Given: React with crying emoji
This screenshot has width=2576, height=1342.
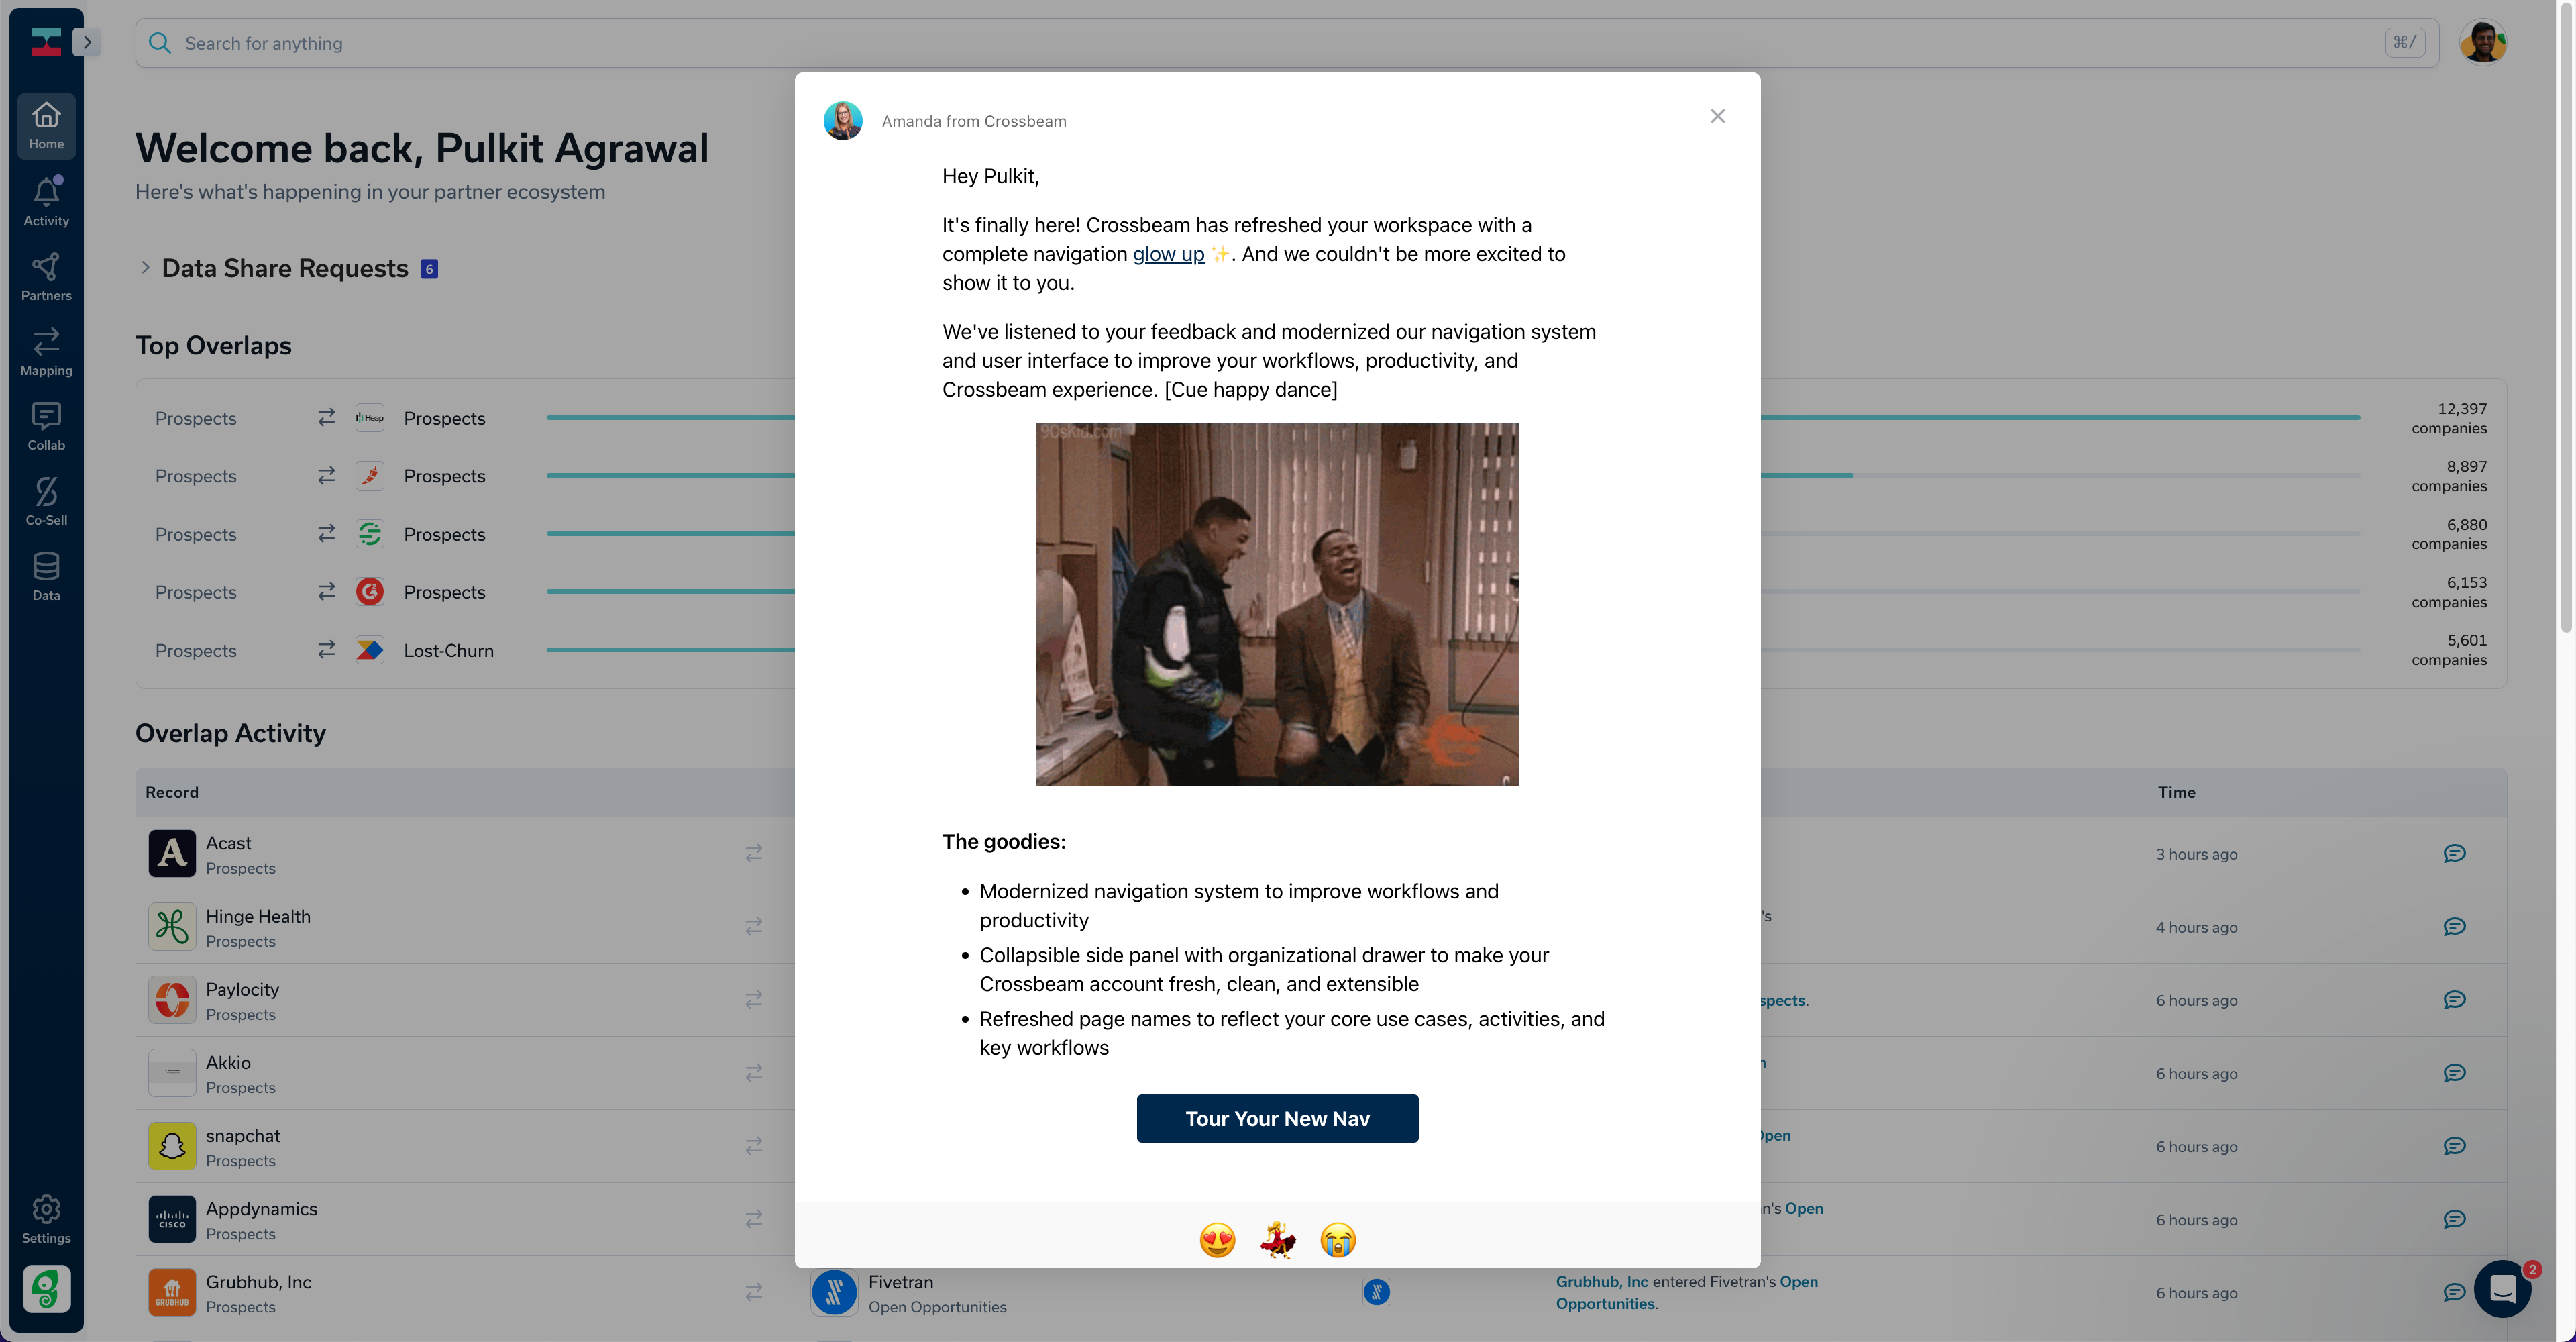Looking at the screenshot, I should click(x=1337, y=1240).
